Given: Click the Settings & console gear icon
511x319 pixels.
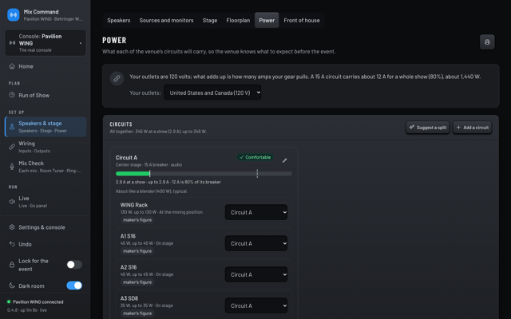Looking at the screenshot, I should click(x=12, y=226).
